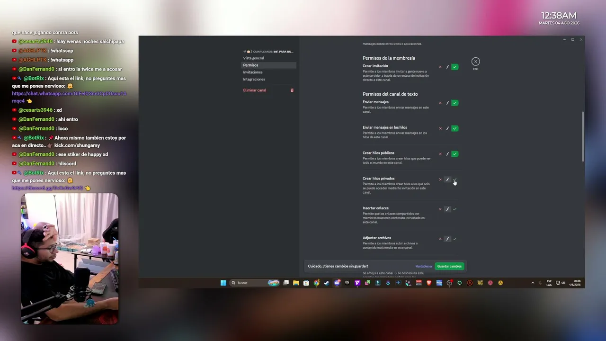Open Steam from the taskbar

pos(326,283)
